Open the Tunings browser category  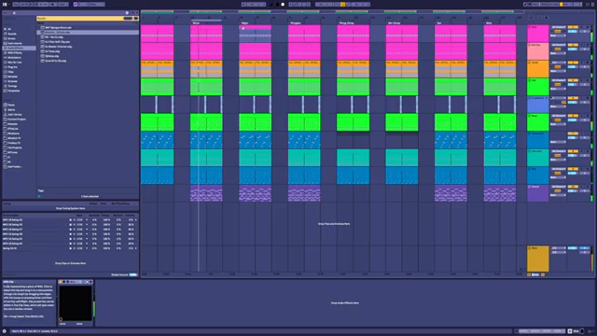tap(12, 86)
